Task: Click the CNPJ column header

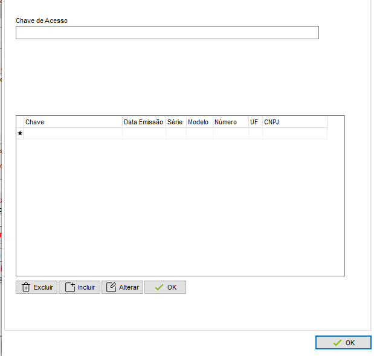Action: (x=294, y=122)
